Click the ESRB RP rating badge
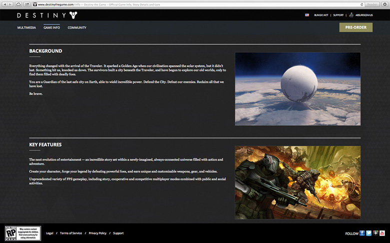The height and width of the screenshot is (243, 390). pos(23,233)
